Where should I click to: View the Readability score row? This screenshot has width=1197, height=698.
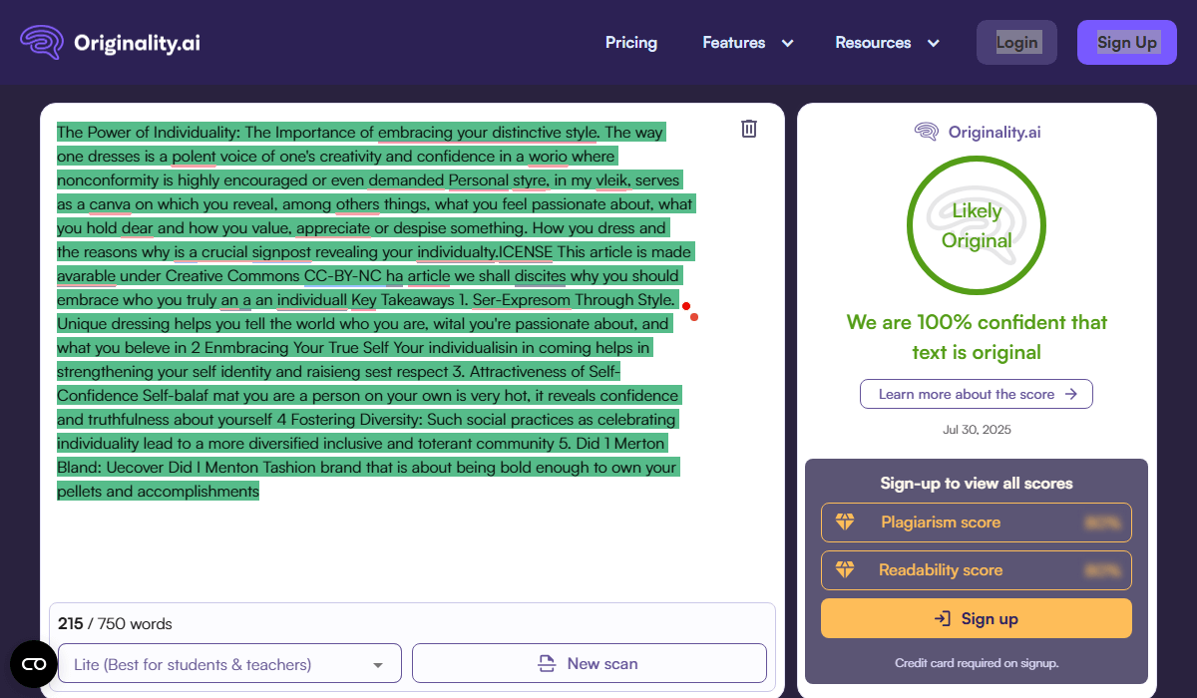pos(977,569)
